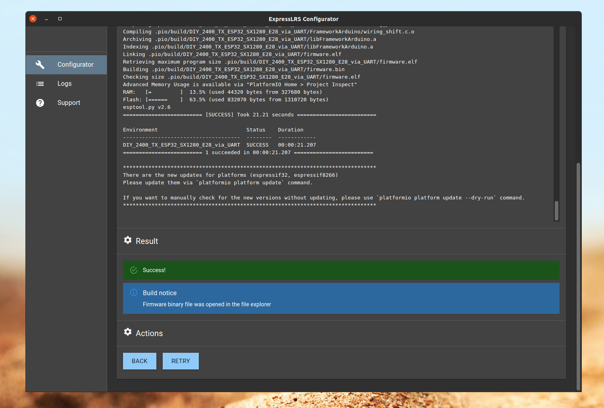Click the 'Advanced Memory Usage' log line

240,85
